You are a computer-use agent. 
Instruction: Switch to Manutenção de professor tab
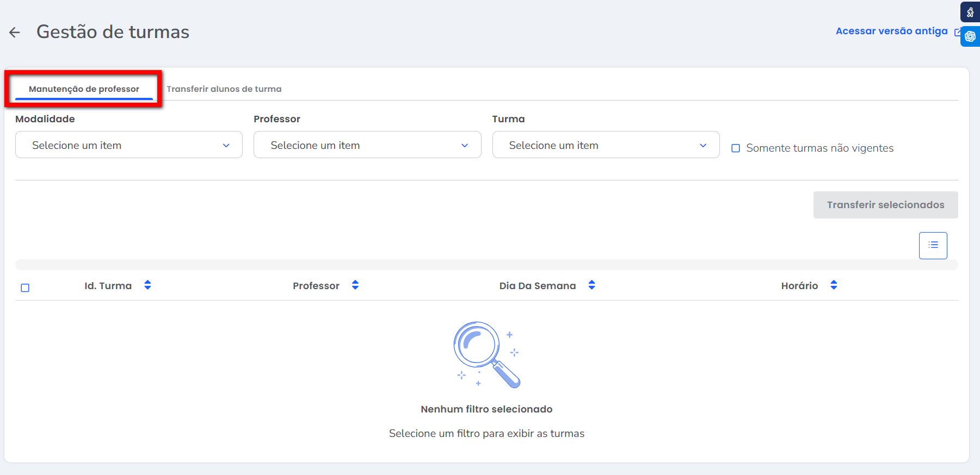click(x=84, y=89)
